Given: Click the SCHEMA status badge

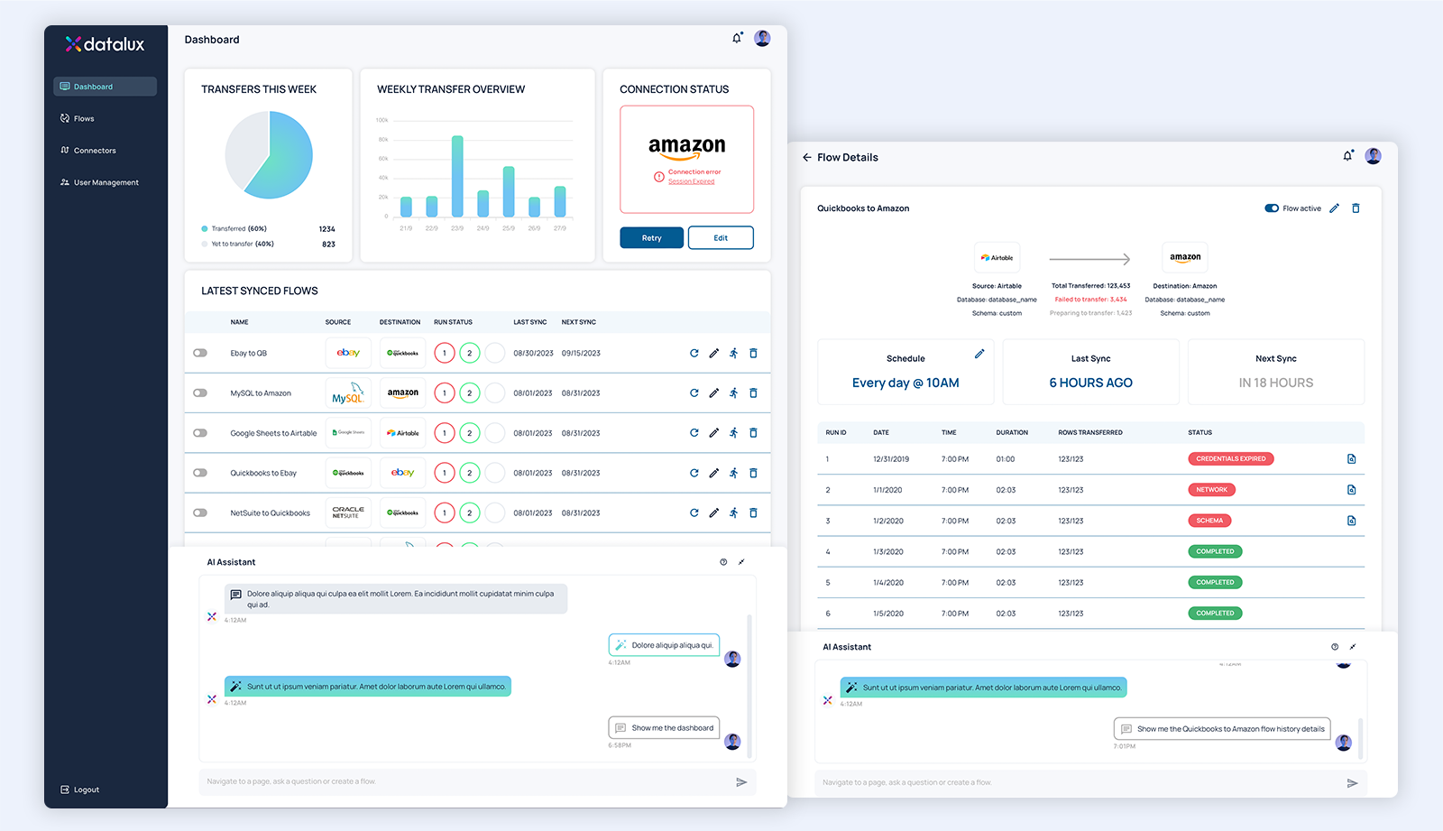Looking at the screenshot, I should tap(1209, 521).
